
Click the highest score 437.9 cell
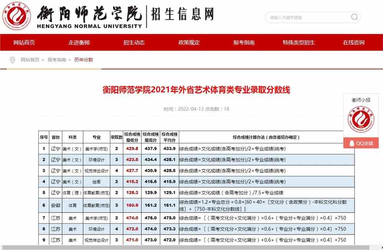click(151, 148)
